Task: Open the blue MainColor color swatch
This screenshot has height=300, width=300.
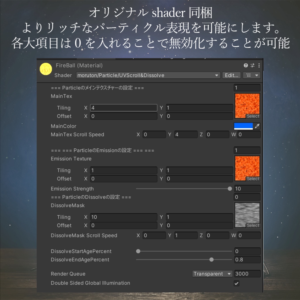Action: tap(243, 126)
